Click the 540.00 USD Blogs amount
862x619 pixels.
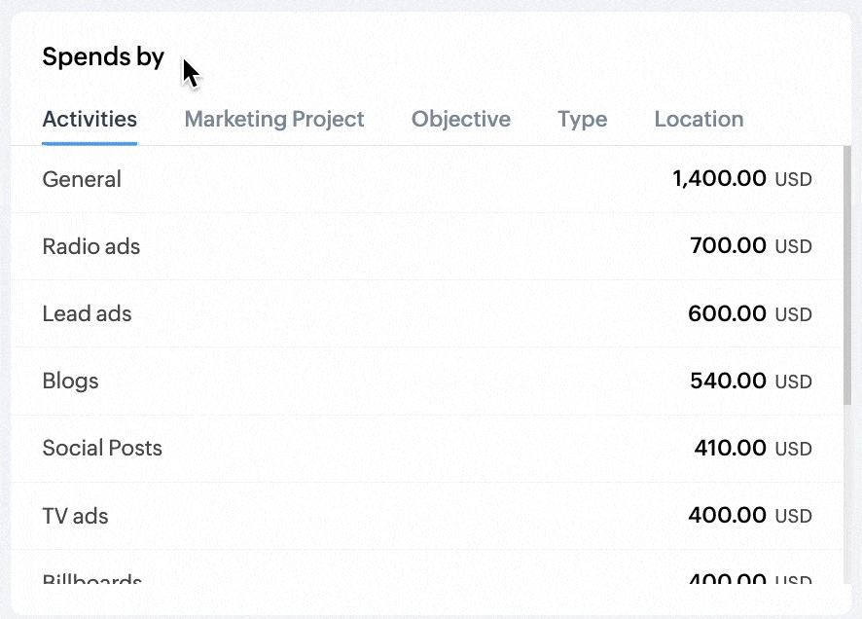tap(750, 381)
